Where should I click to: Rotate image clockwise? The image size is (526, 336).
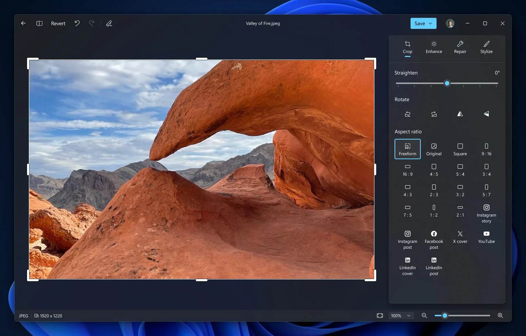[434, 114]
